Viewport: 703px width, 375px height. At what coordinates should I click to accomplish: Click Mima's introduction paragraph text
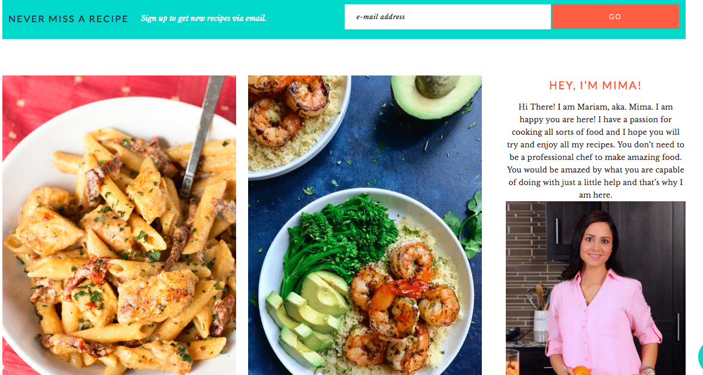point(595,150)
